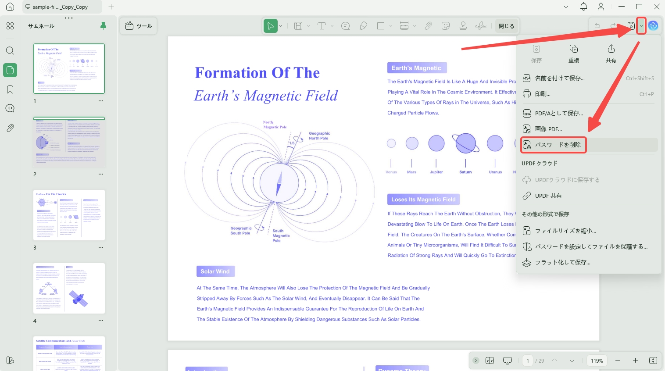Click the save icon in top bar

point(631,26)
